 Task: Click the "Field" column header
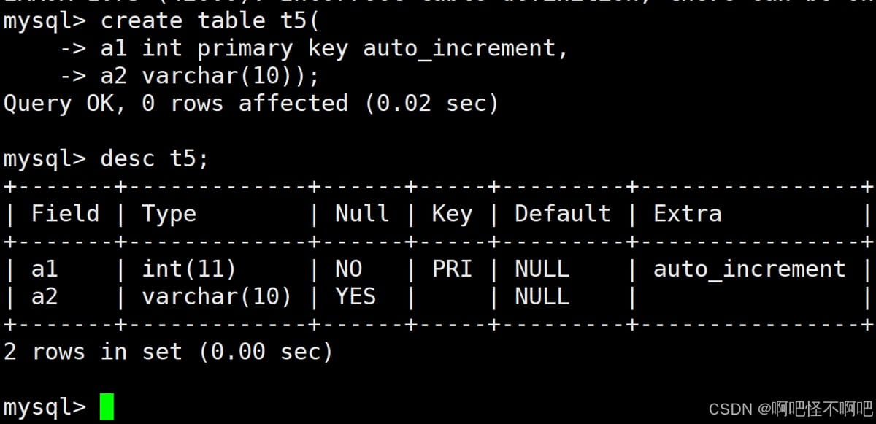[x=65, y=214]
